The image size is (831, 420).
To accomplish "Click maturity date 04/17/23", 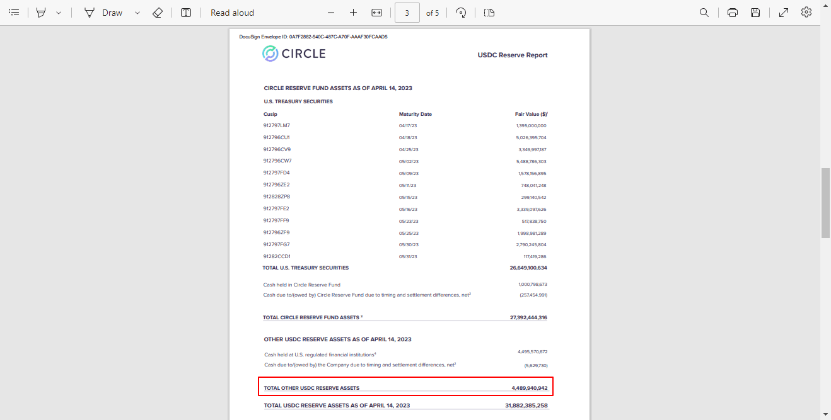I will 408,126.
